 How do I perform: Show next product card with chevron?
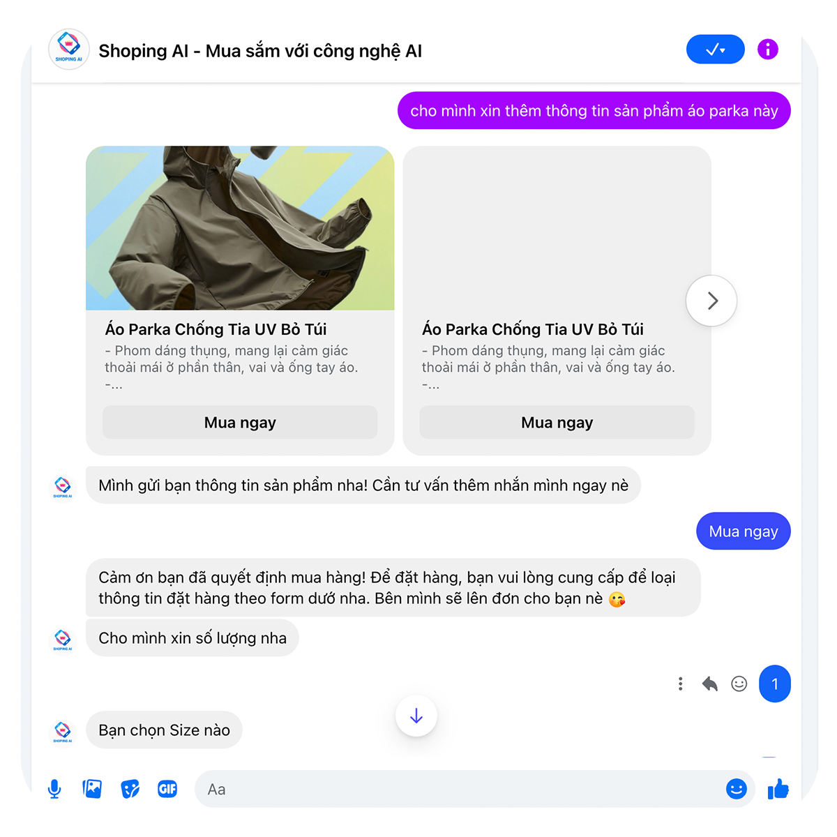[711, 301]
